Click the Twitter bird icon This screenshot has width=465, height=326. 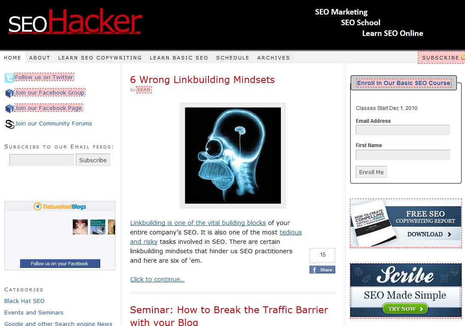pyautogui.click(x=9, y=77)
